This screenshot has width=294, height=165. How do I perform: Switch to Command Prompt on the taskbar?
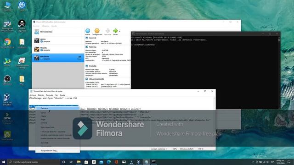[x=154, y=162]
